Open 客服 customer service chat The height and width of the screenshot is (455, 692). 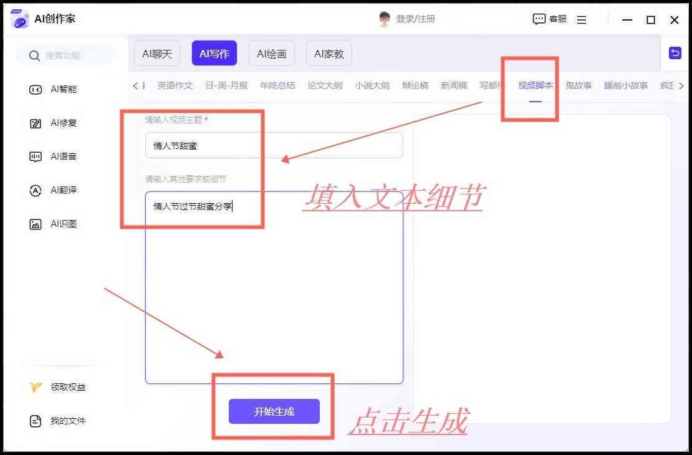(549, 19)
